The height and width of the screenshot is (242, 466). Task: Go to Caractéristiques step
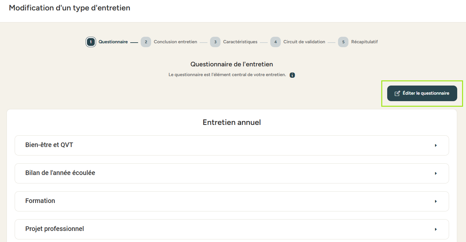(240, 42)
